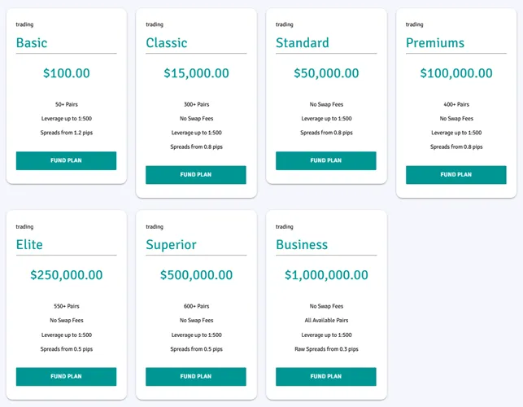Select the Business plan title
Screen dimensions: 523x407
pos(302,245)
